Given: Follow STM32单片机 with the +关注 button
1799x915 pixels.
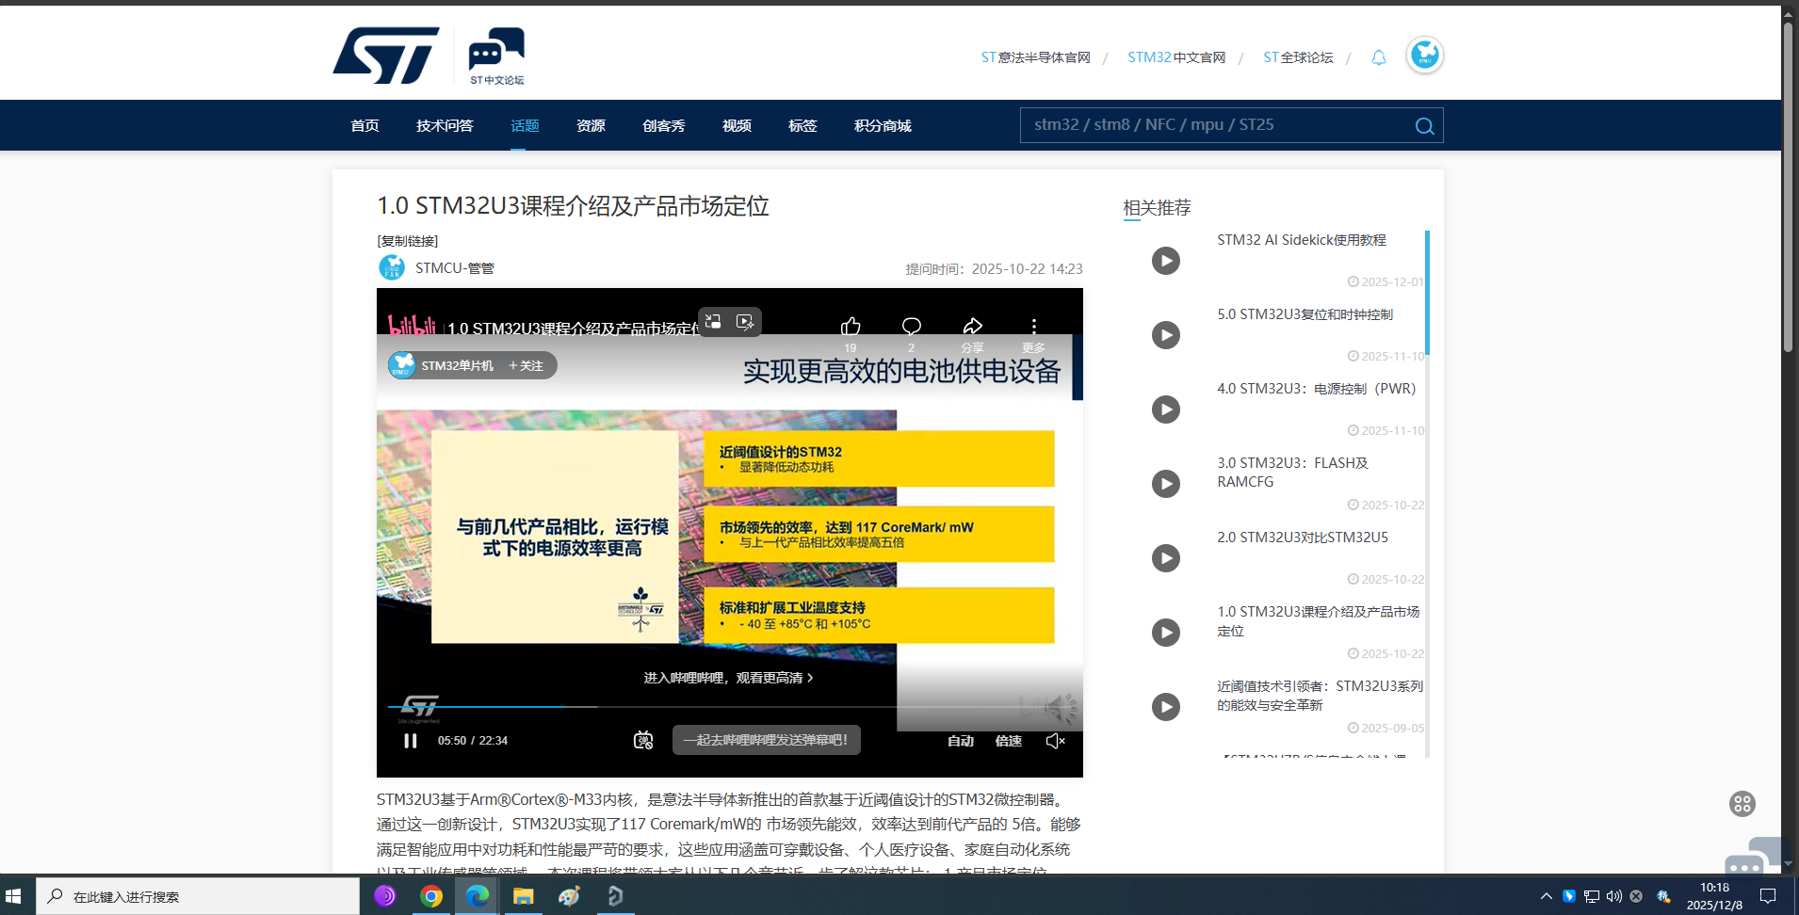Looking at the screenshot, I should [526, 365].
